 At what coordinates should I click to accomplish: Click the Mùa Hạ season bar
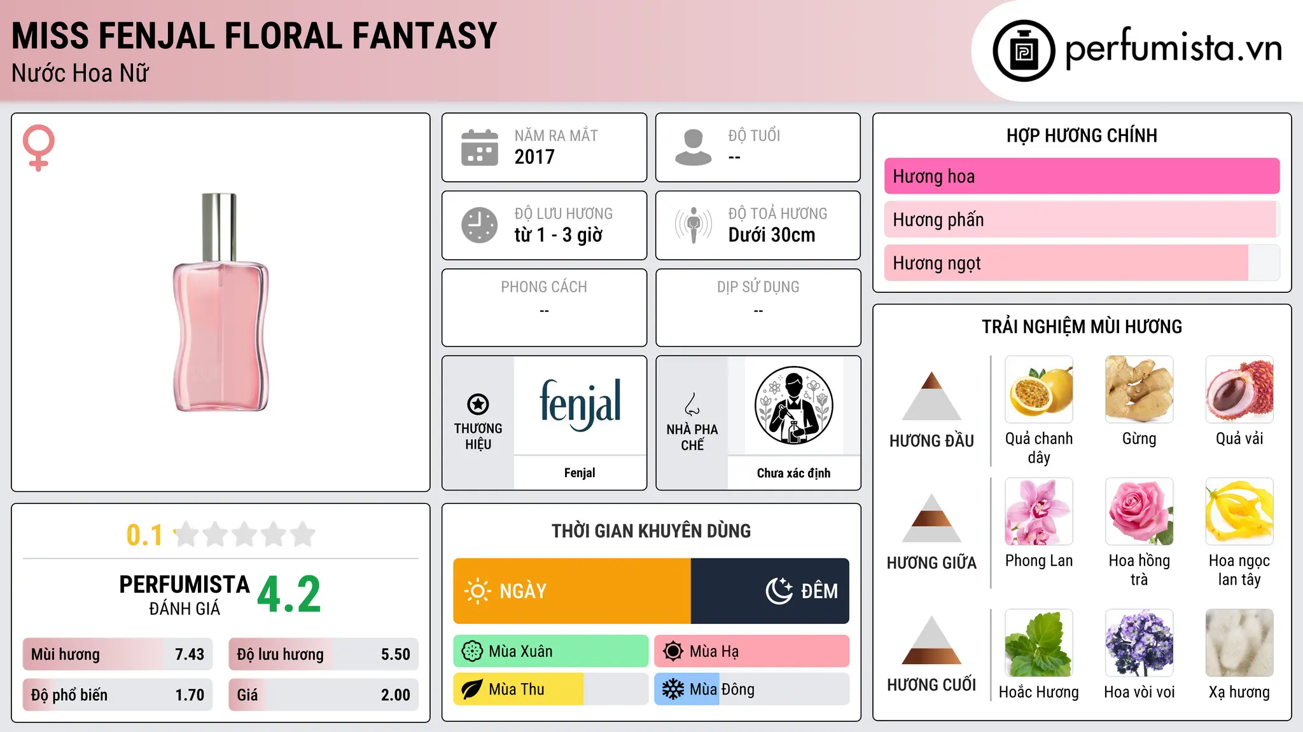coord(752,651)
